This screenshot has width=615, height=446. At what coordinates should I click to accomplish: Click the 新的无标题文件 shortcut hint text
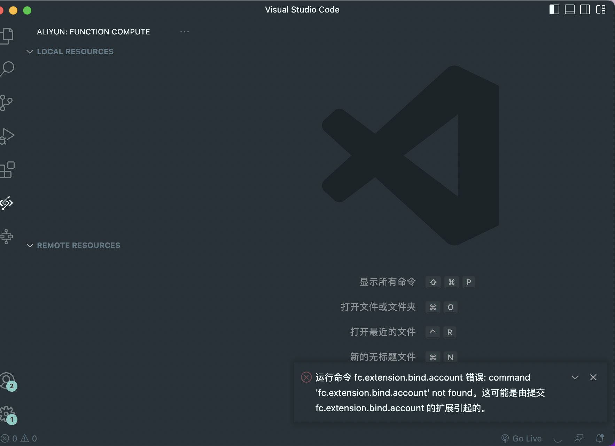point(383,357)
